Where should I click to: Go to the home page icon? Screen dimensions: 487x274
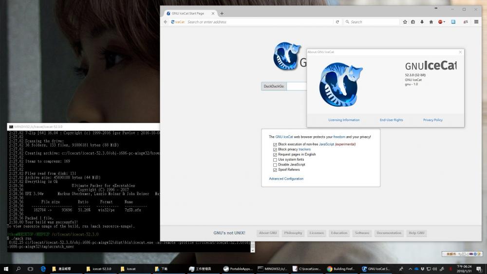[431, 22]
